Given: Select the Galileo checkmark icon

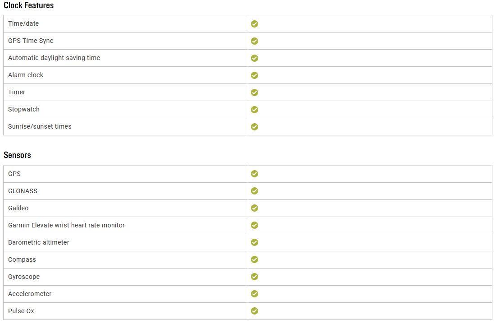Looking at the screenshot, I should (x=255, y=208).
